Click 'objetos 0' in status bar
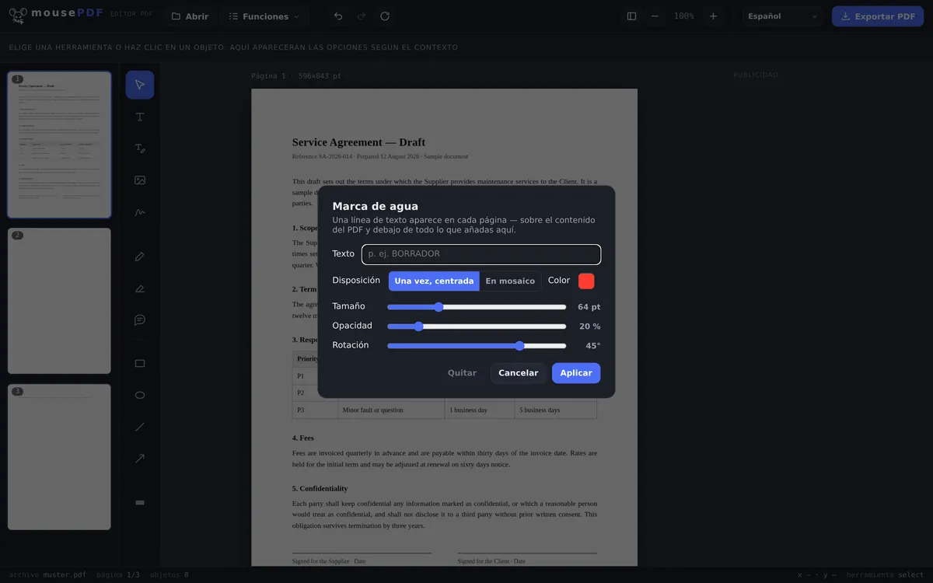The width and height of the screenshot is (933, 583). 169,575
